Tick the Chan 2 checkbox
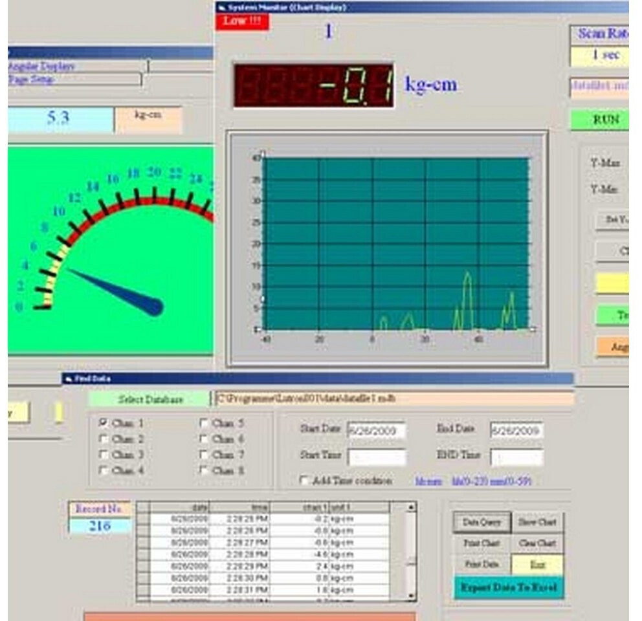Image resolution: width=642 pixels, height=621 pixels. click(x=104, y=439)
